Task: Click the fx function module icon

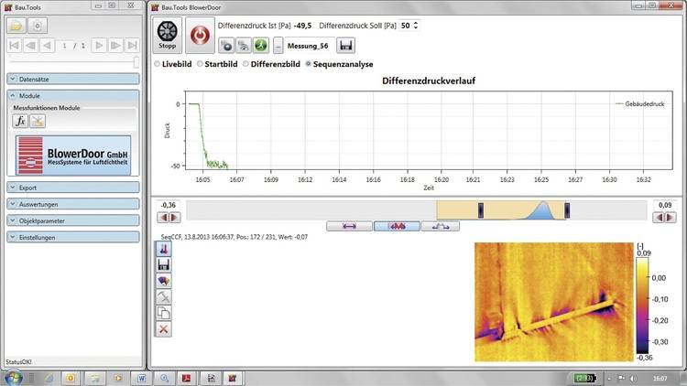Action: (x=19, y=121)
